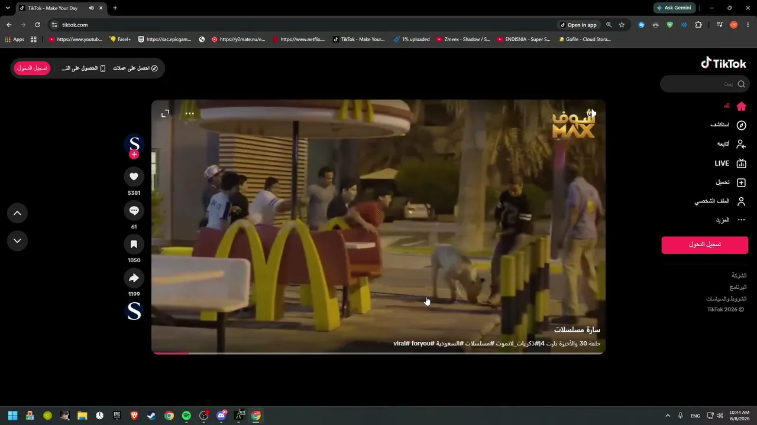Open the taskbar clock and date
Viewport: 757px width, 425px height.
[739, 416]
